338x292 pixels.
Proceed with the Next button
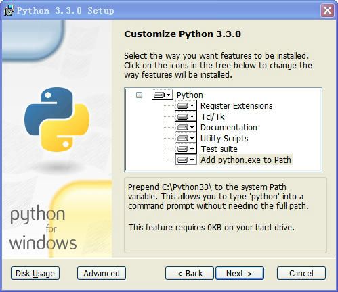tap(240, 273)
